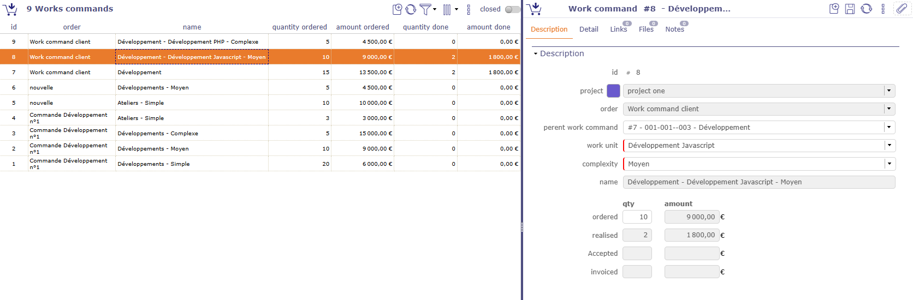The height and width of the screenshot is (300, 913).
Task: Refresh the Work command #8 detail
Action: click(866, 9)
